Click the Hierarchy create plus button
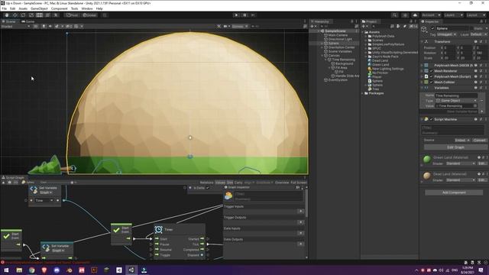This screenshot has width=489, height=275. click(313, 27)
